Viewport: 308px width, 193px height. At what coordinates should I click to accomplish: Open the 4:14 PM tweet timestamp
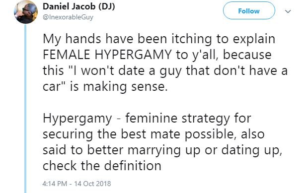click(55, 184)
